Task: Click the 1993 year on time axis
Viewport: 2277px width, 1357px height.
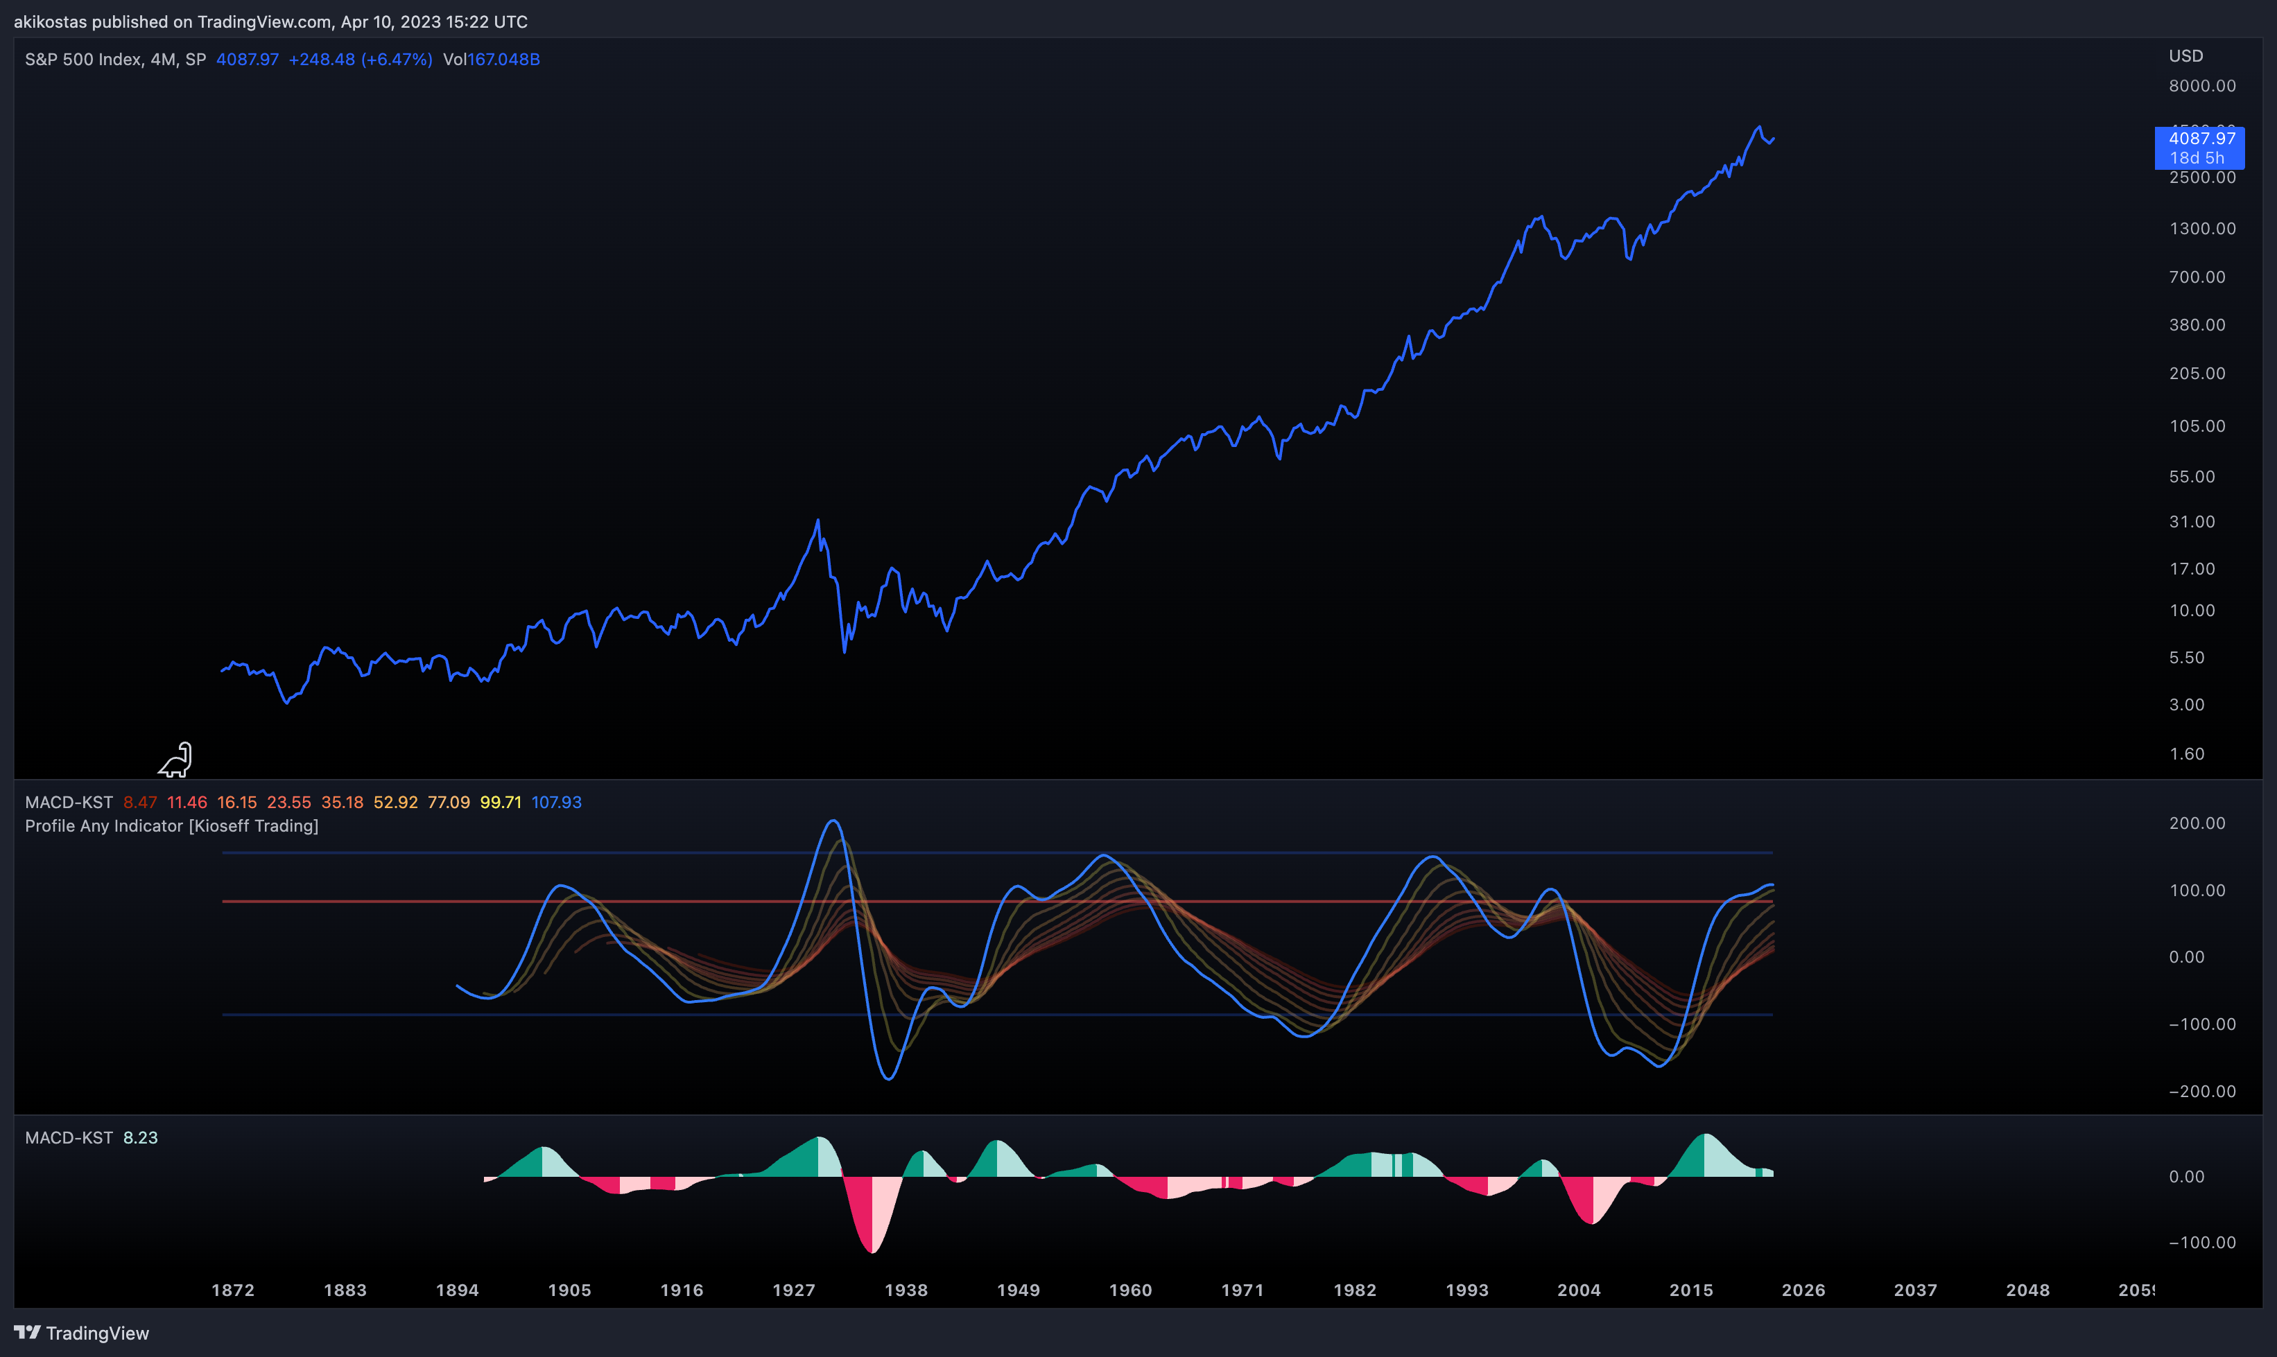Action: tap(1467, 1290)
